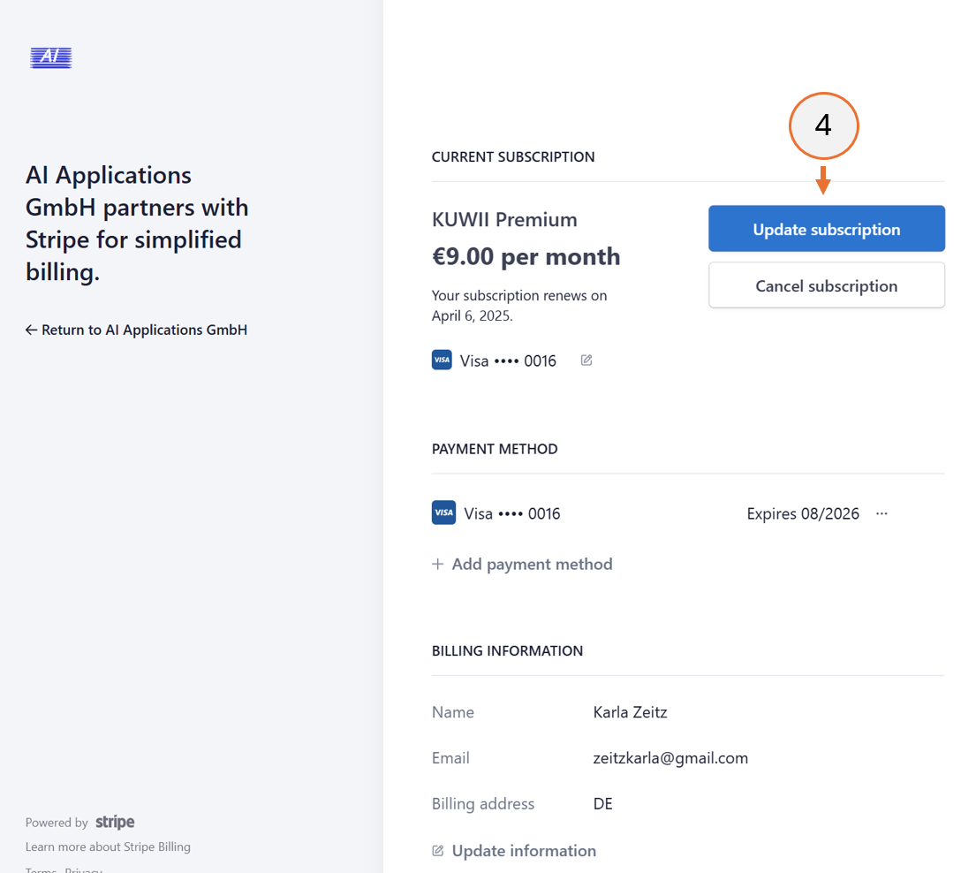This screenshot has width=976, height=873.
Task: Click the Stripe logo at the bottom
Action: [114, 822]
